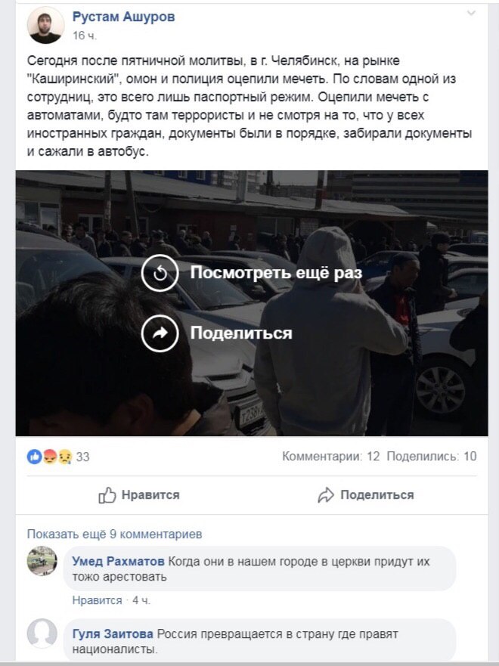Show the Комментарии: 12 count
This screenshot has width=499, height=666.
click(331, 457)
